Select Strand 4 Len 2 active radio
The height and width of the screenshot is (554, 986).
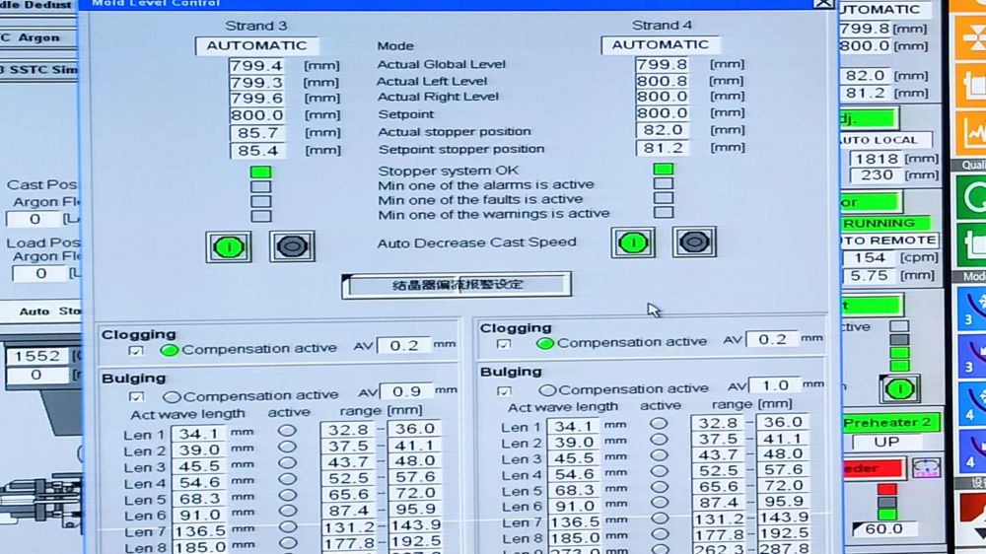coord(659,440)
